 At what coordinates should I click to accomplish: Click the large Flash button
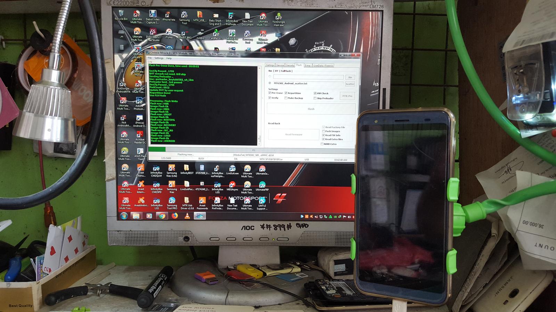(x=311, y=109)
